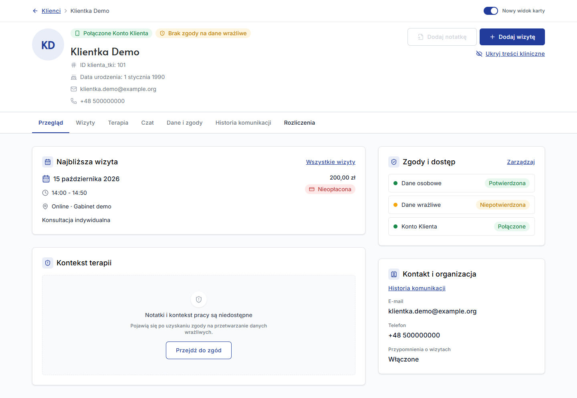577x398 pixels.
Task: Click the Dane osobowe consent row
Action: 462,183
